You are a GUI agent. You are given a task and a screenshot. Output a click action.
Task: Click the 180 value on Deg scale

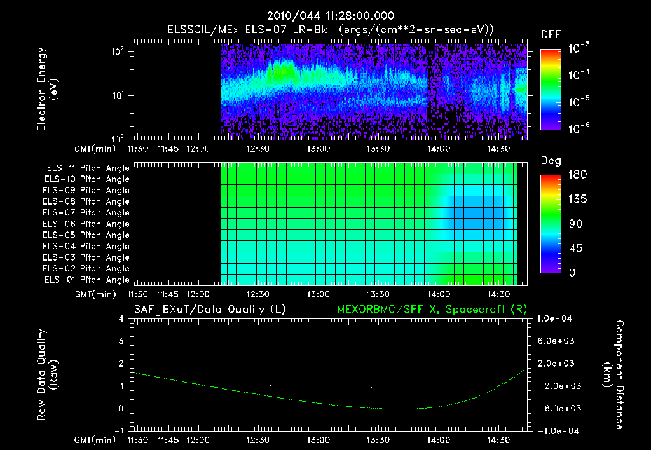pyautogui.click(x=577, y=175)
